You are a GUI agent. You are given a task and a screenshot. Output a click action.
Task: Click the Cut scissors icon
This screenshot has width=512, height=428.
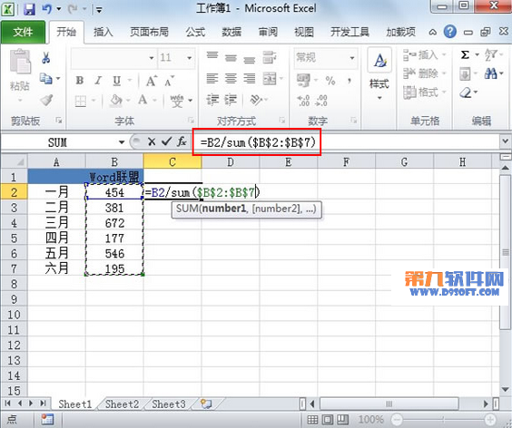[x=46, y=58]
